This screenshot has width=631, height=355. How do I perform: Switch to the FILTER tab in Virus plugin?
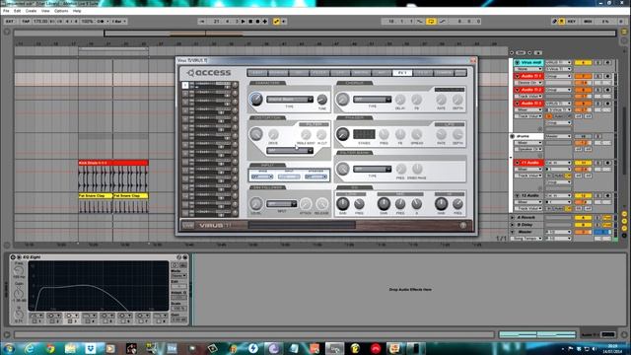pyautogui.click(x=319, y=73)
